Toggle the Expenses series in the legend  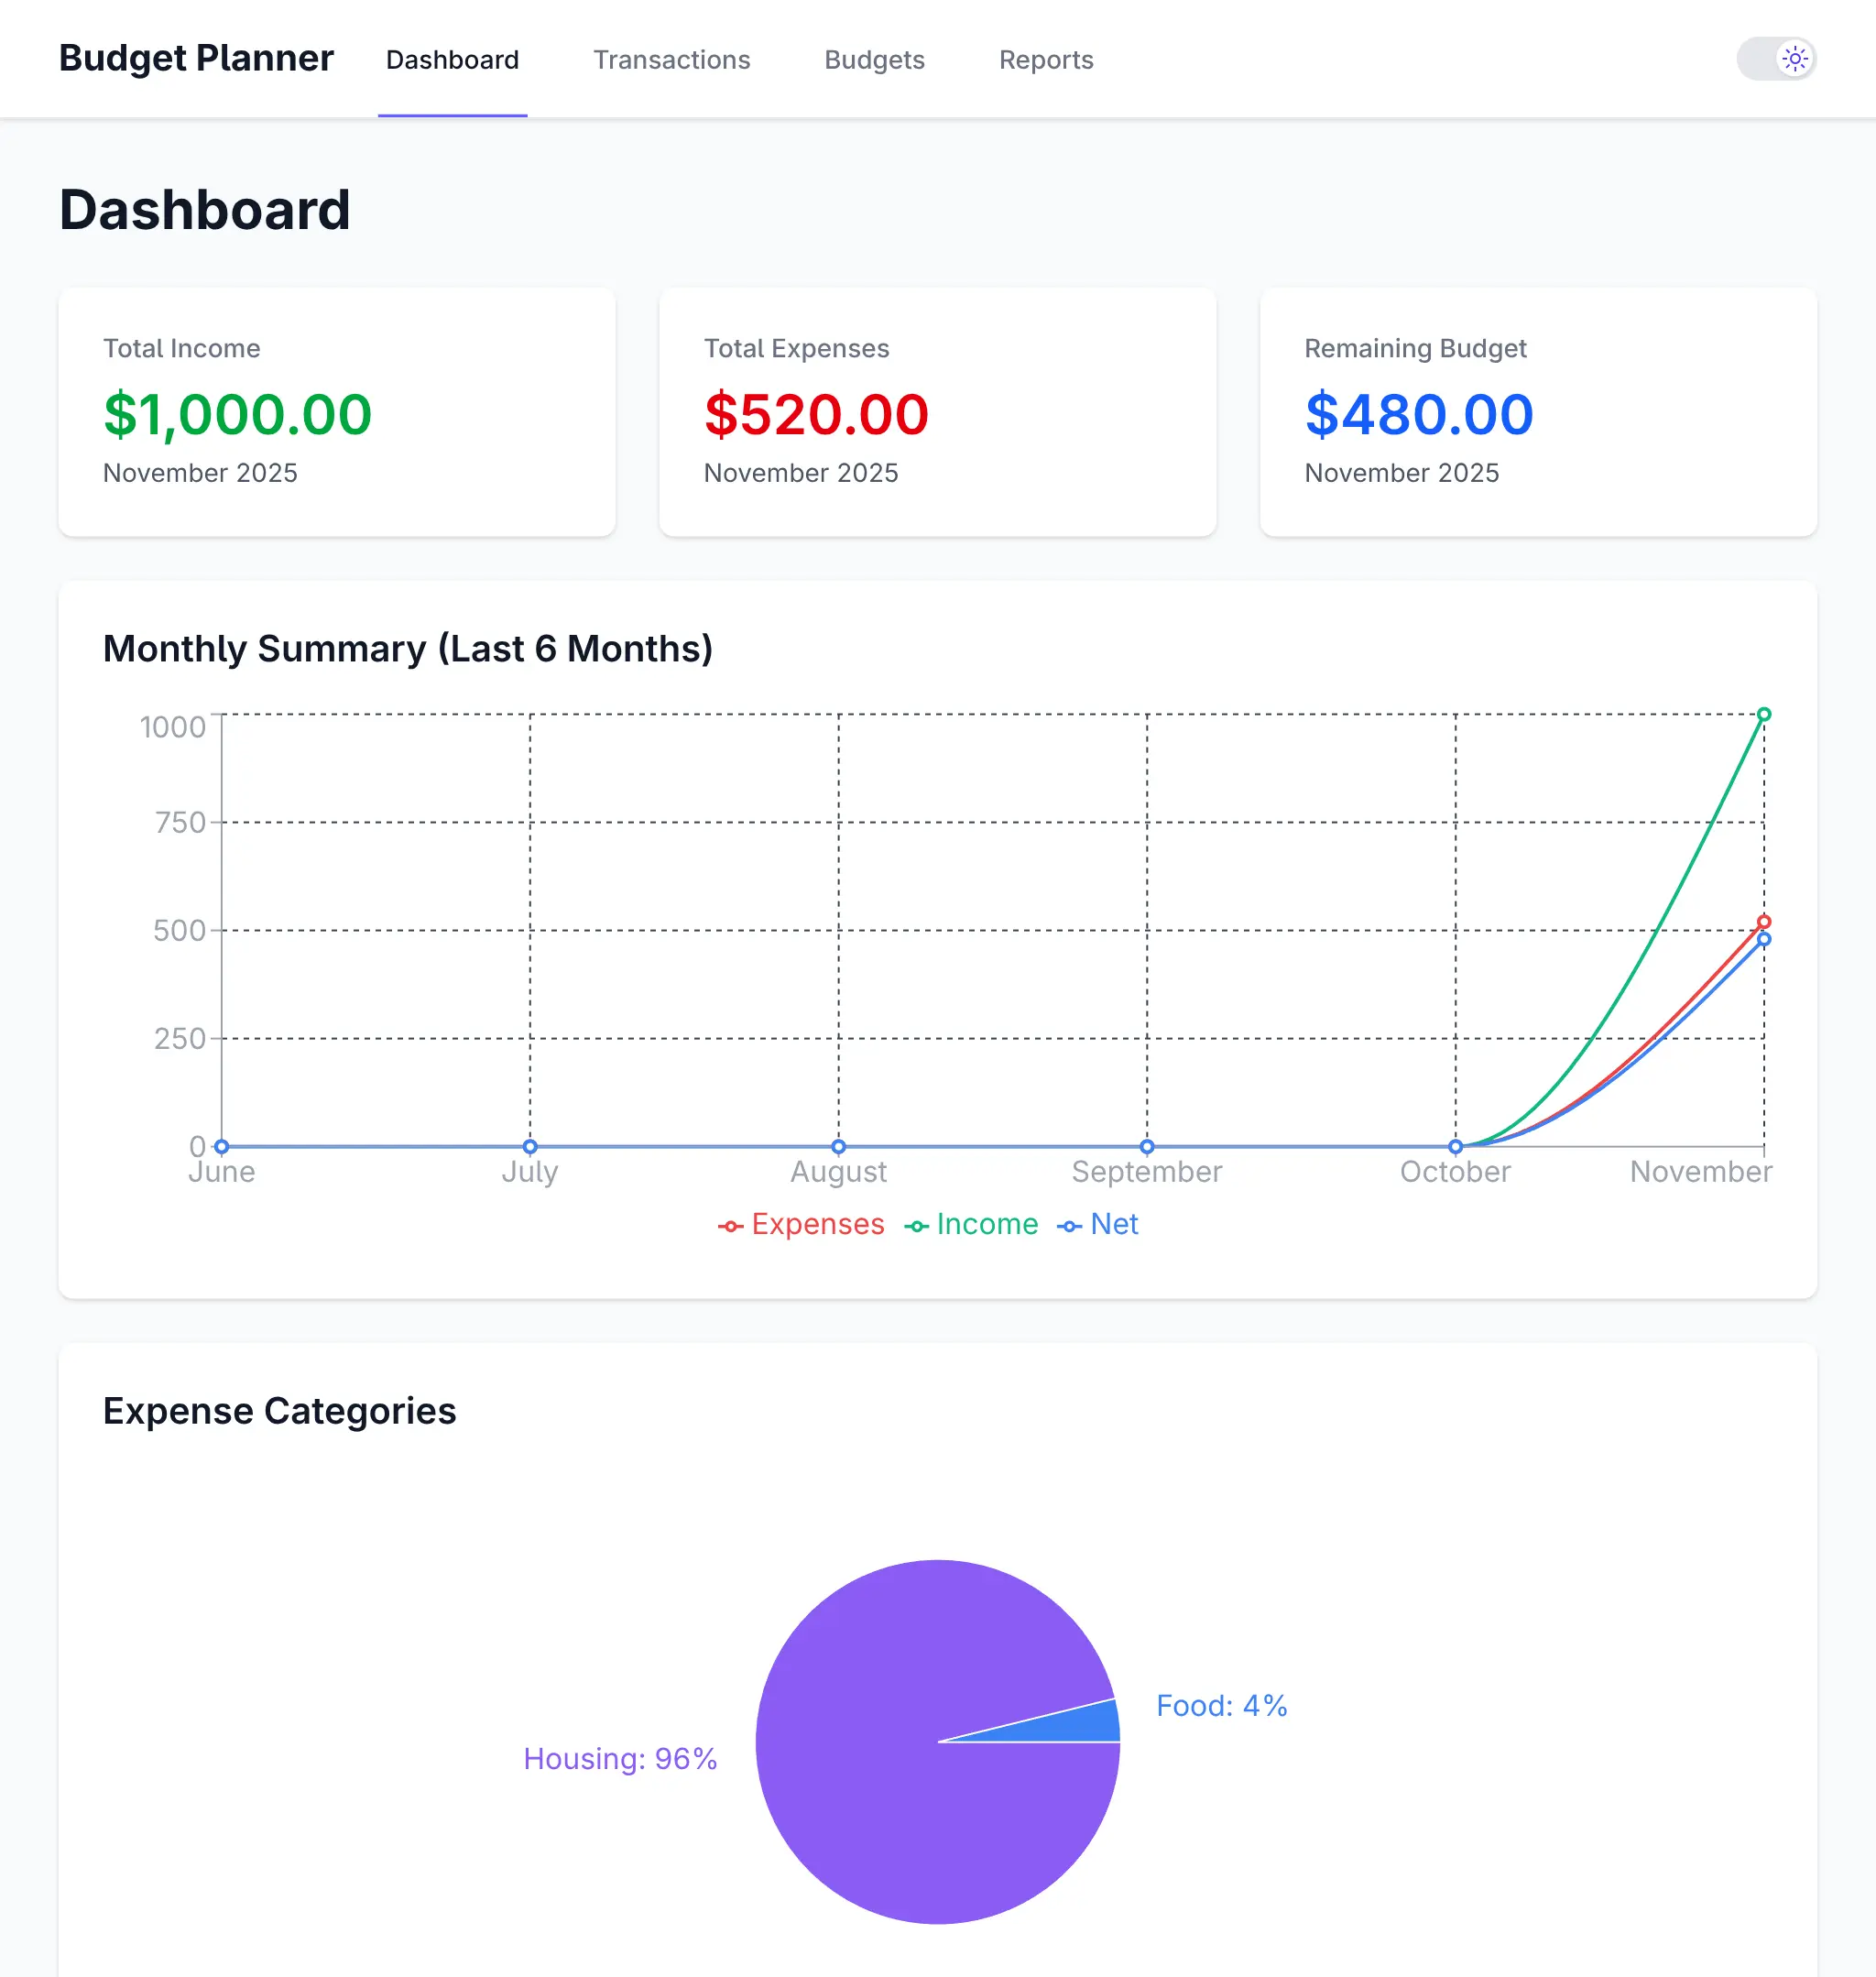[x=817, y=1224]
